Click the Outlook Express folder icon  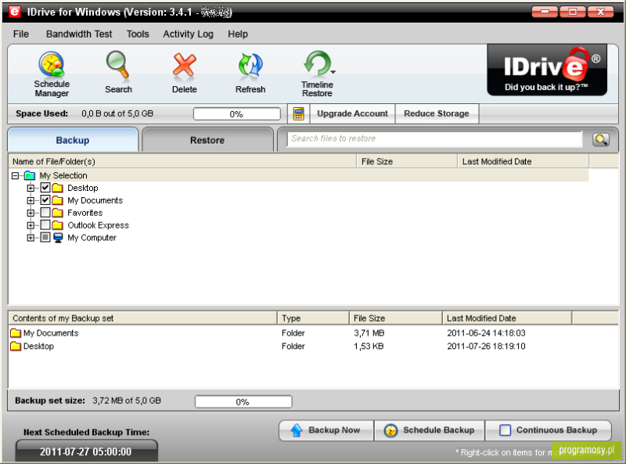(x=58, y=225)
